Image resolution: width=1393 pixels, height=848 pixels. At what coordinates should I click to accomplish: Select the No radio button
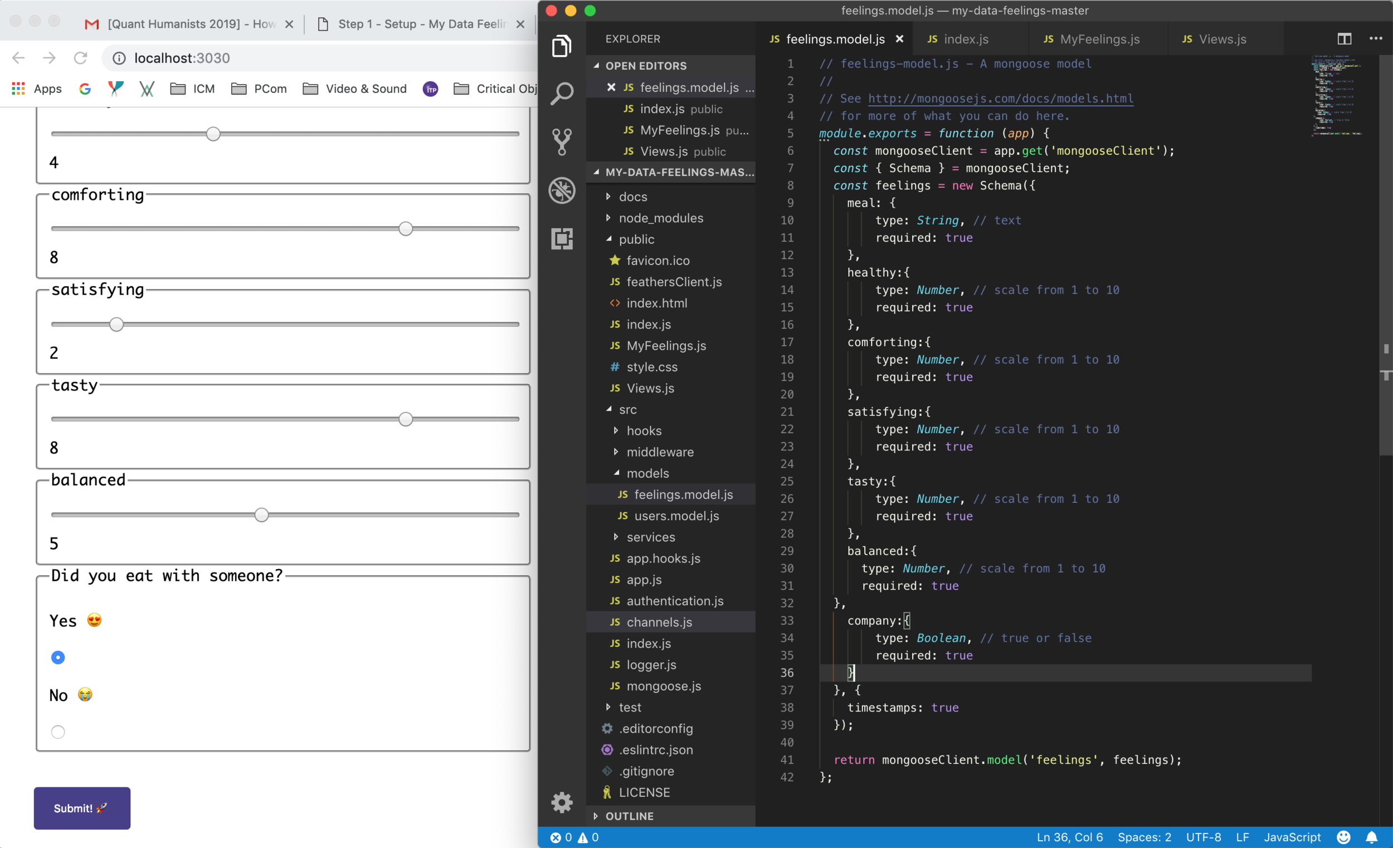(57, 732)
